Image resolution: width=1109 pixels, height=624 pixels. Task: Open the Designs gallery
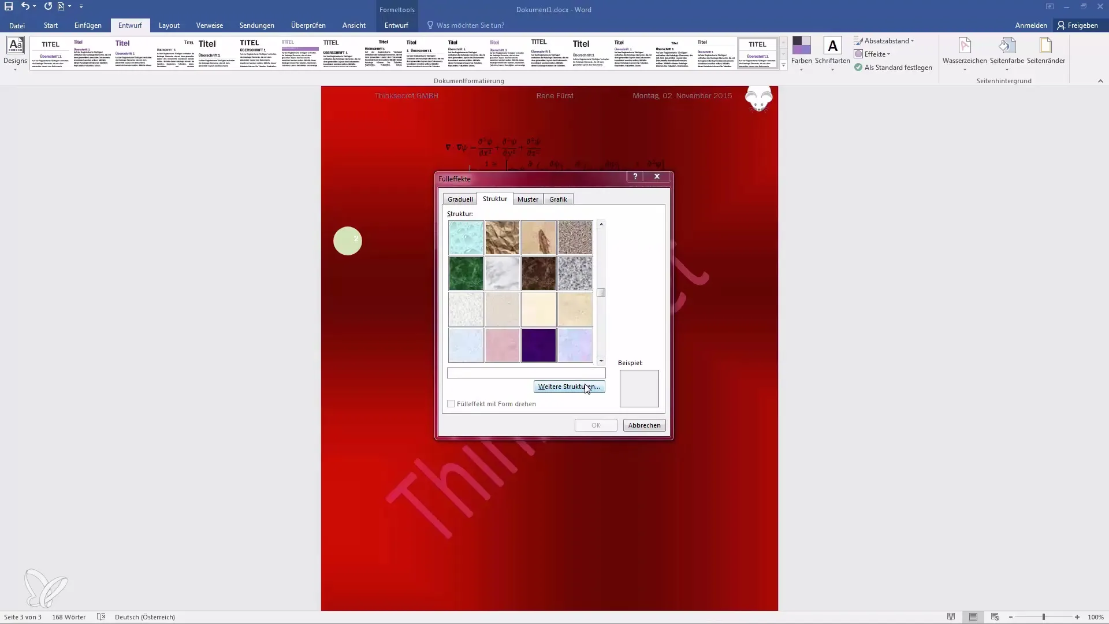(15, 53)
